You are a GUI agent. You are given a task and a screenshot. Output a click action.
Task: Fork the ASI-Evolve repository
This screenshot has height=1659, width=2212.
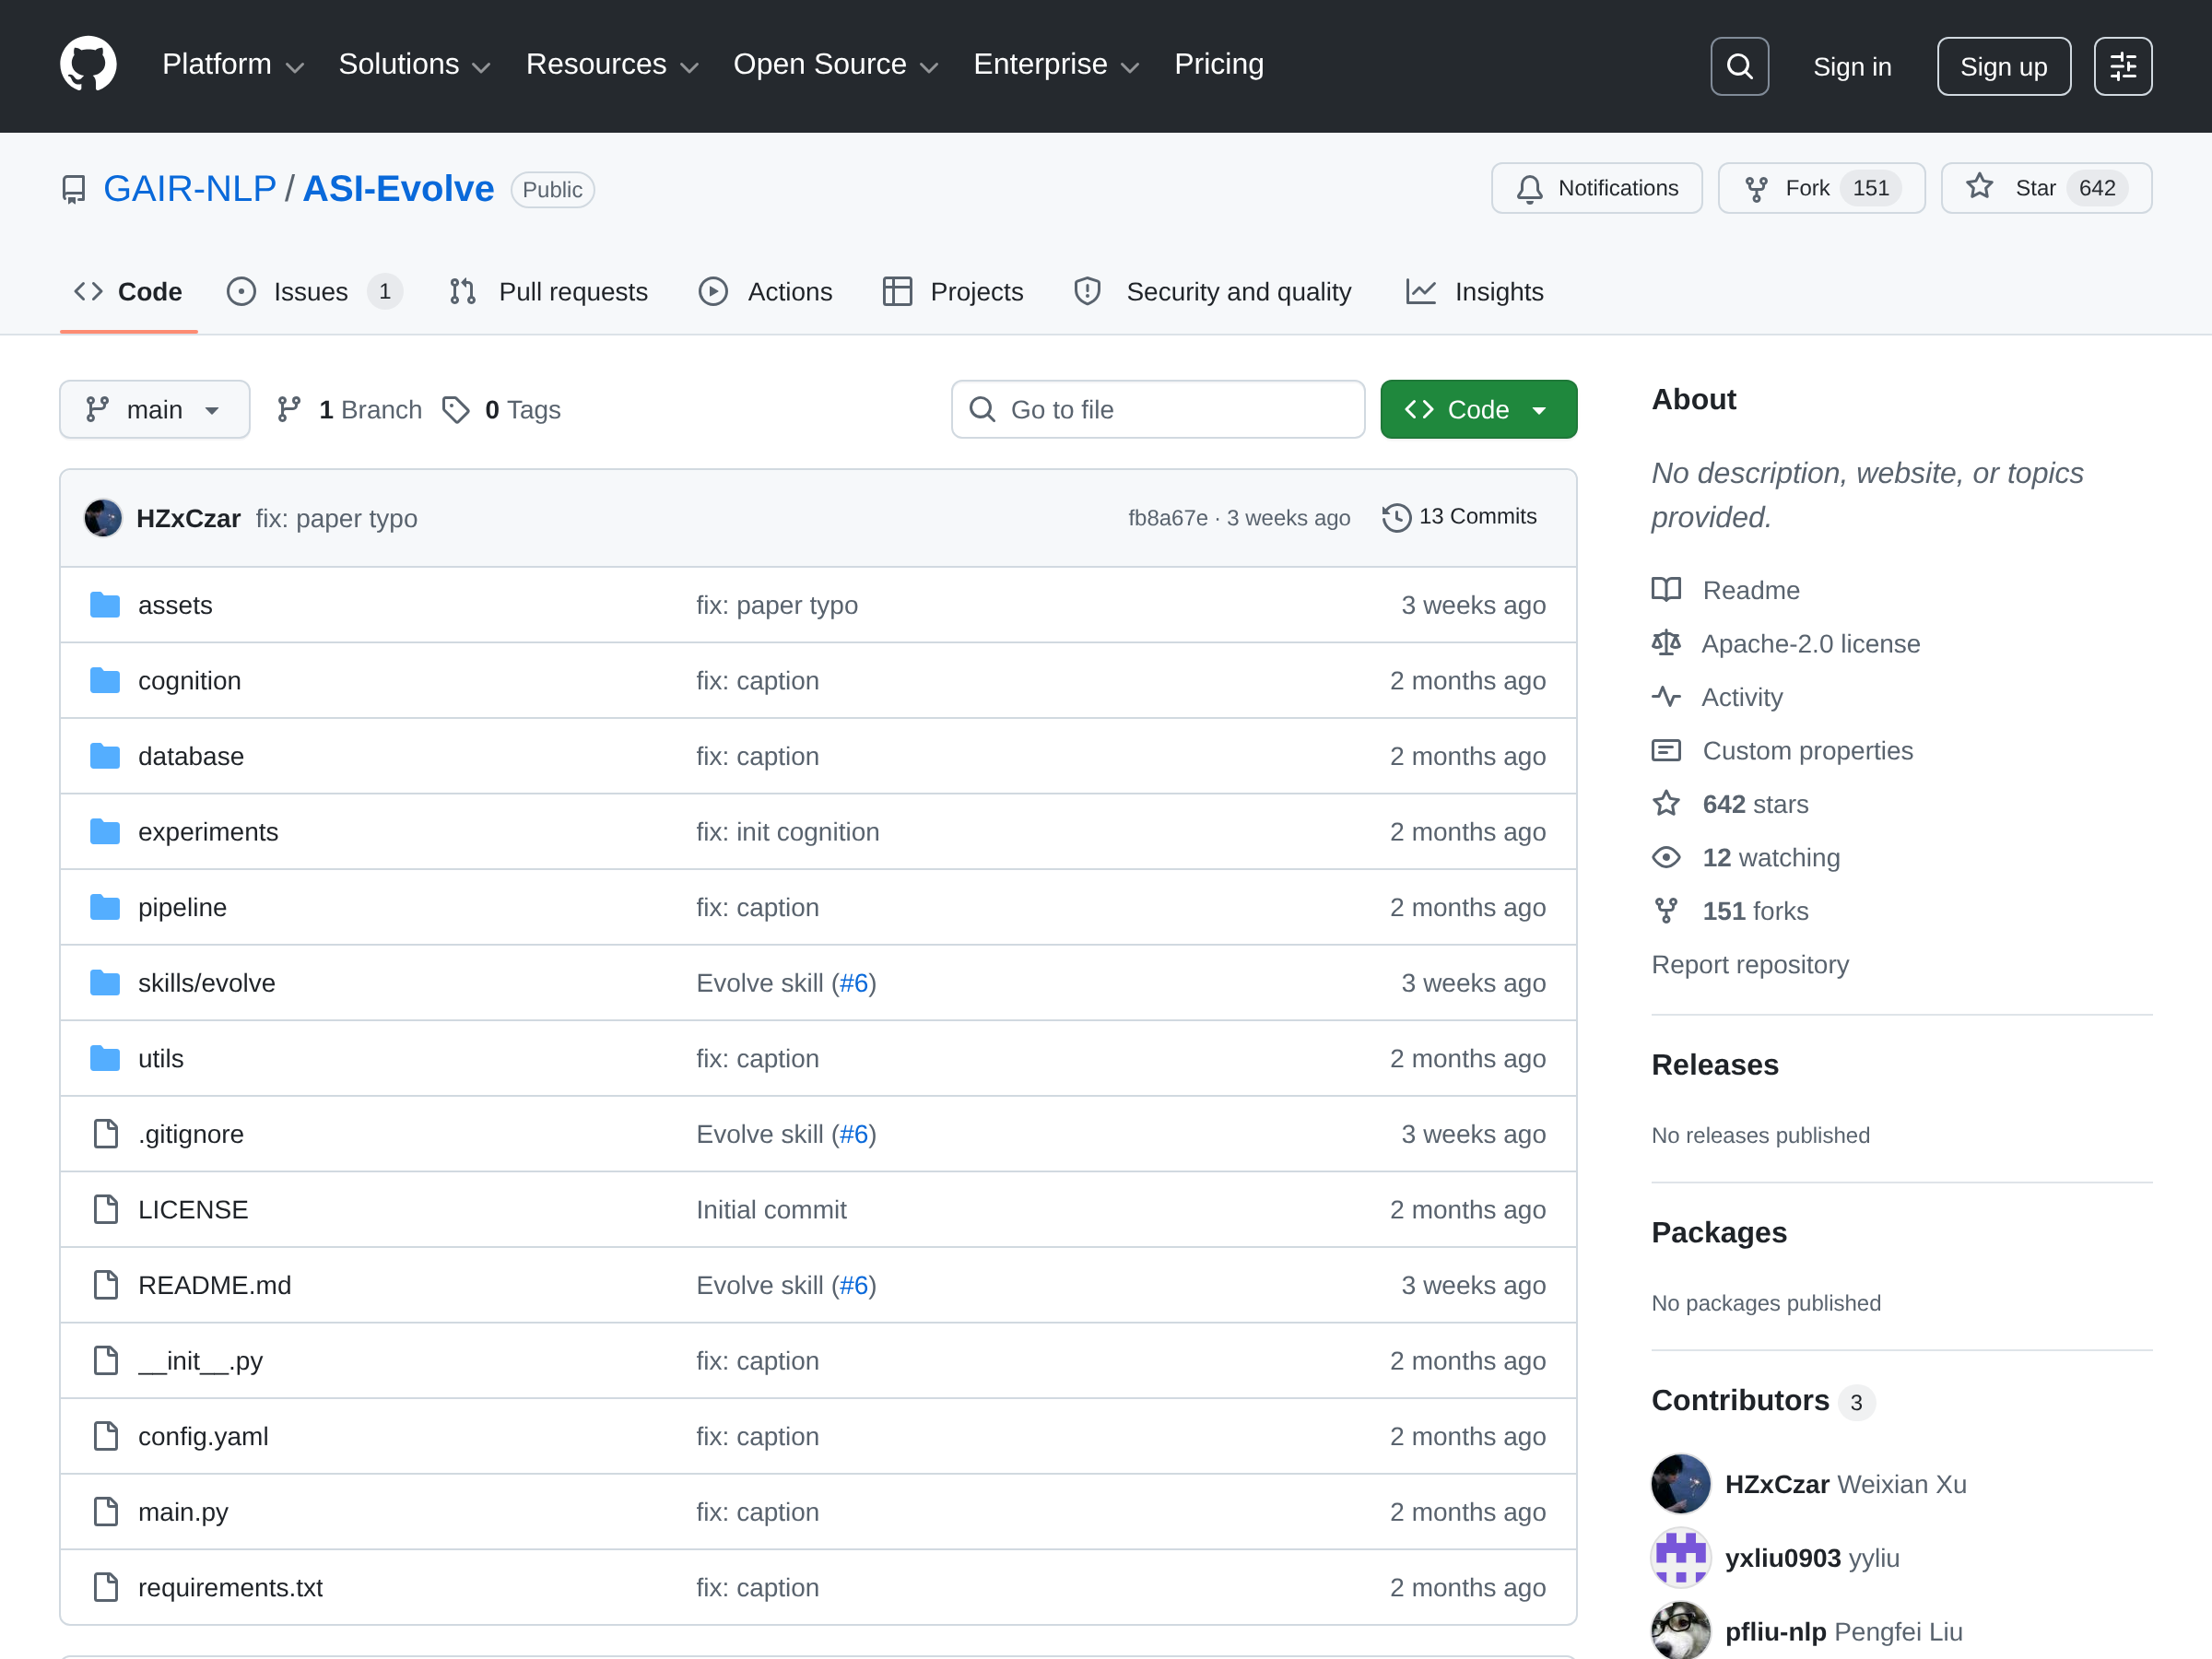(x=1821, y=188)
